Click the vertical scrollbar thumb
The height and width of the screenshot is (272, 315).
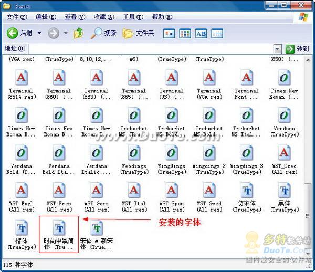(x=307, y=215)
